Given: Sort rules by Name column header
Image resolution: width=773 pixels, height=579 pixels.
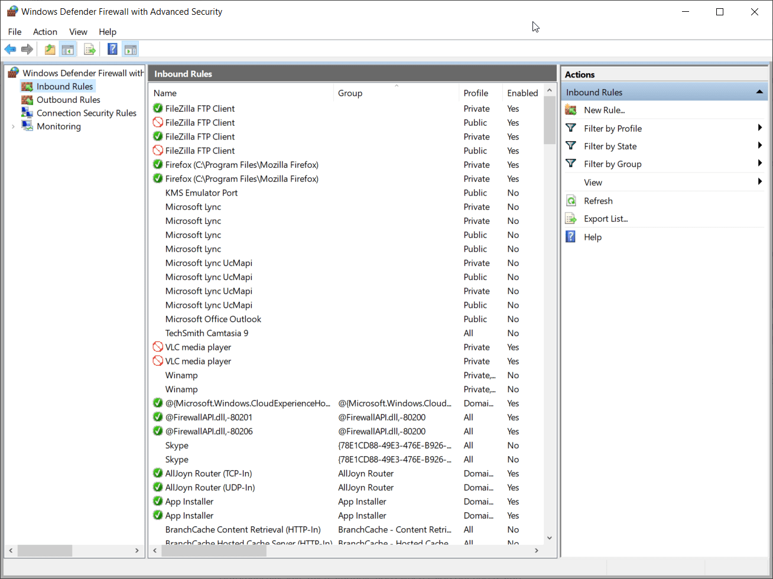Looking at the screenshot, I should point(241,93).
